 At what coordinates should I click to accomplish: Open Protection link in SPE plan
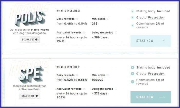pos(156,74)
